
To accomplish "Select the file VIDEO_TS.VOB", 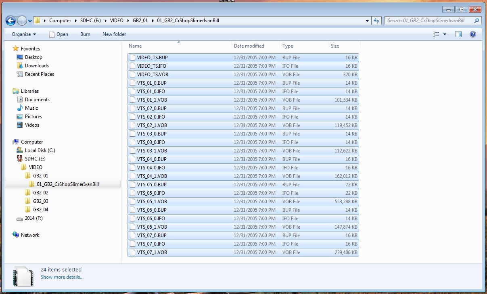I will pyautogui.click(x=243, y=75).
